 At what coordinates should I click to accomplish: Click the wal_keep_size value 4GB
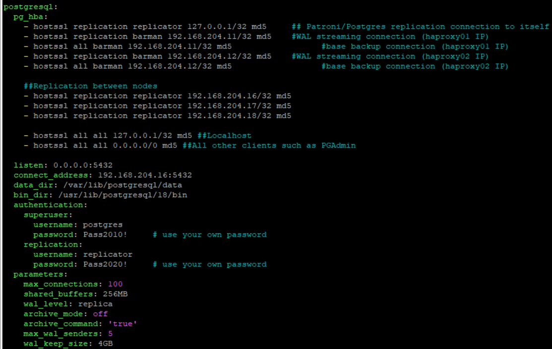tap(105, 344)
